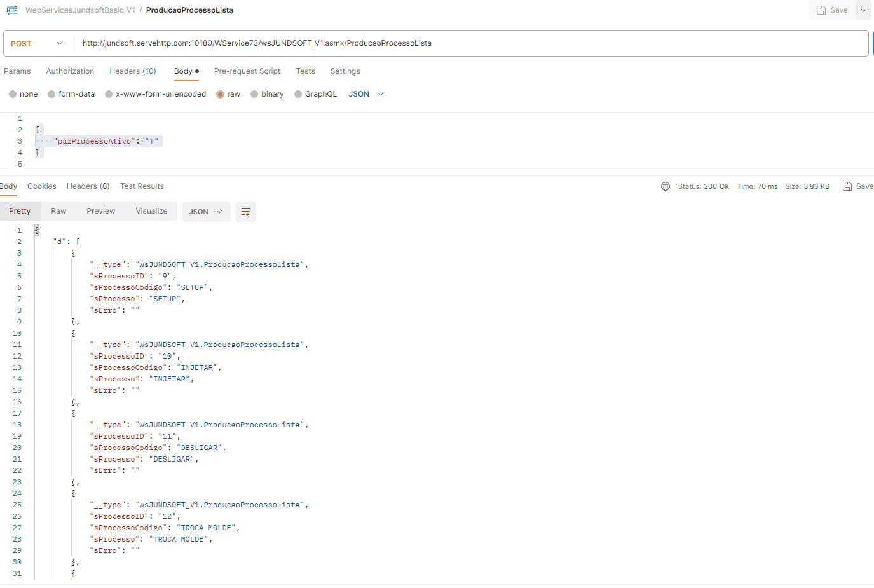Switch to the Pretty response view
The image size is (874, 588).
(20, 211)
